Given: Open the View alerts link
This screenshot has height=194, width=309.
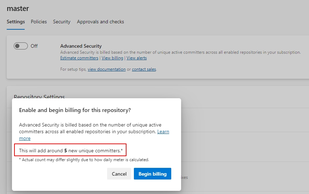Looking at the screenshot, I should point(137,58).
